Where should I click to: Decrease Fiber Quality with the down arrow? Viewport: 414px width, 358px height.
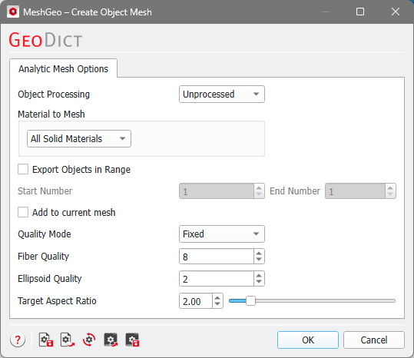click(259, 260)
